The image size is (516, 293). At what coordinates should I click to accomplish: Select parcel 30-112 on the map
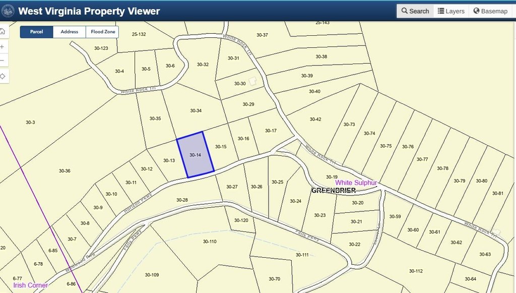pyautogui.click(x=416, y=271)
